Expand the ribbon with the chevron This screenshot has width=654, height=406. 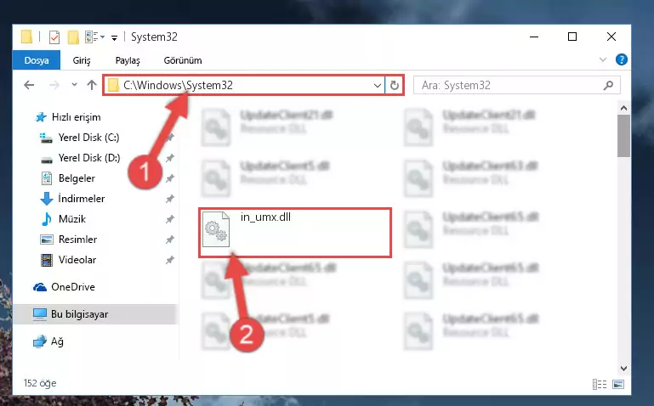coord(603,59)
